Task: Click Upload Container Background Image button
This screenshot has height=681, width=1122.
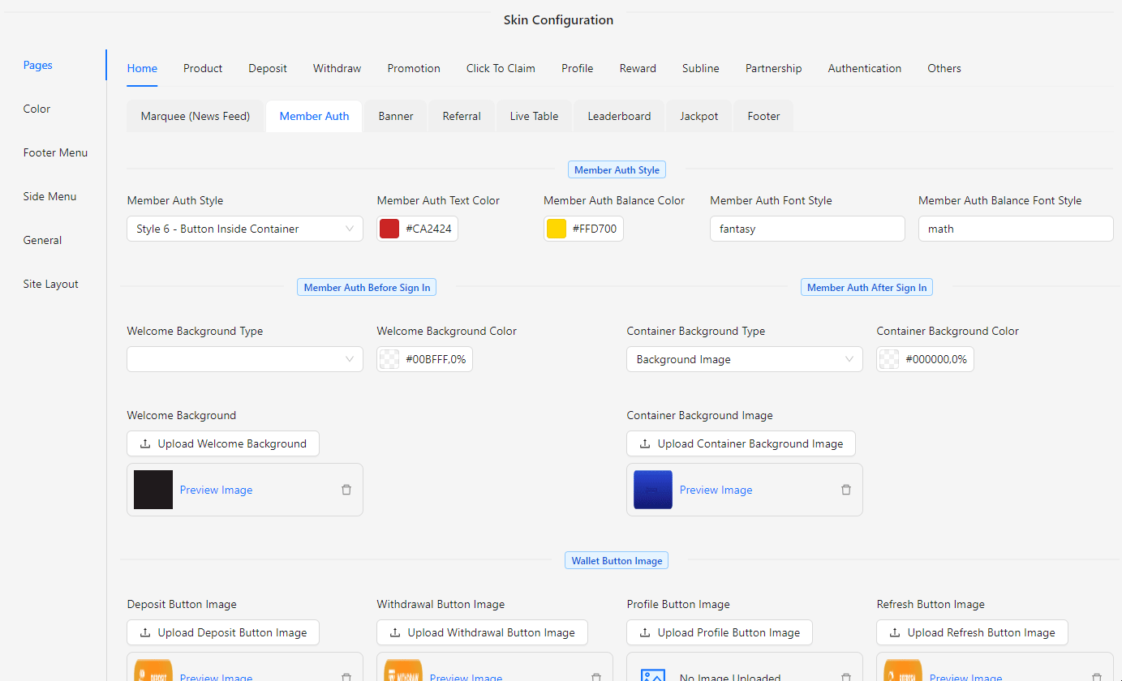Action: tap(741, 443)
